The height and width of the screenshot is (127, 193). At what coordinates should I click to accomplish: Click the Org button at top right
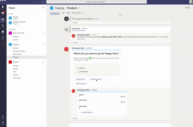pyautogui.click(x=187, y=8)
